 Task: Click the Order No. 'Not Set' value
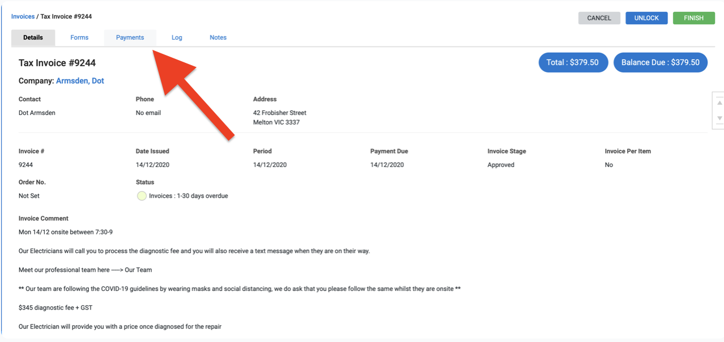(x=29, y=196)
